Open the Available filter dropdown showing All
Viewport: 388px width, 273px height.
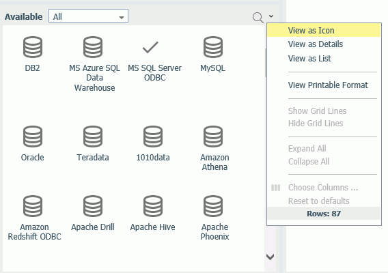coord(88,16)
